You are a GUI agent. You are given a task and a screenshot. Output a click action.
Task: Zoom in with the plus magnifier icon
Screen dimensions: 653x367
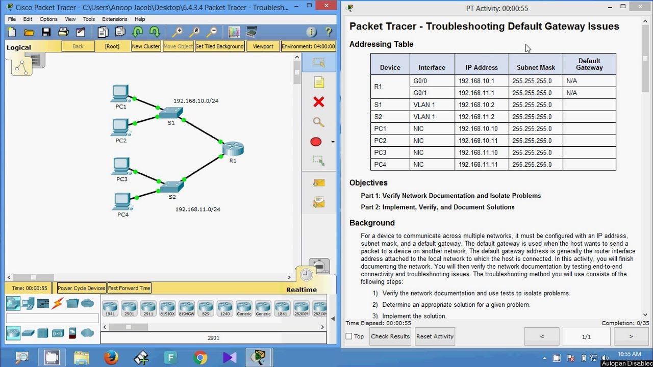177,32
